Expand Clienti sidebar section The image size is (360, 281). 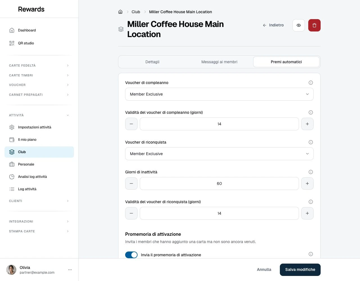(39, 201)
